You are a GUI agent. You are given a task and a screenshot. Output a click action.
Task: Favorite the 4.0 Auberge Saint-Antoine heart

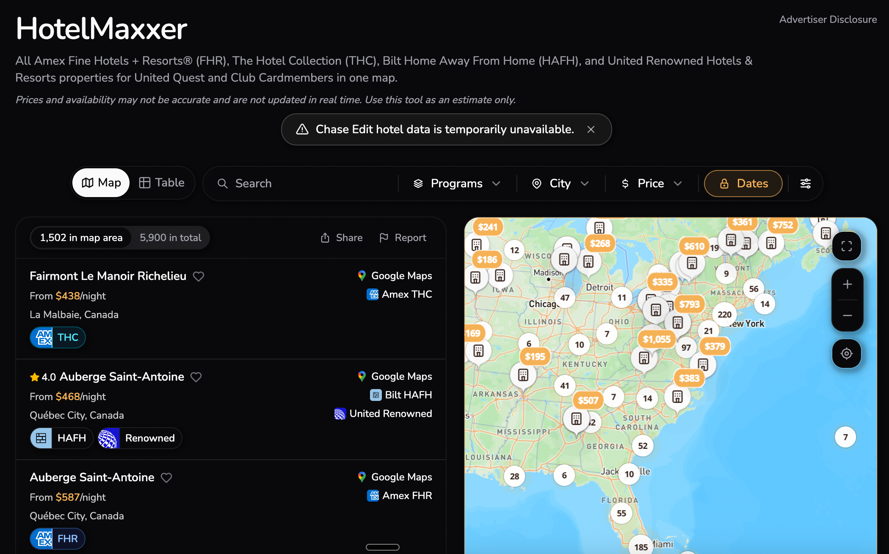[196, 377]
